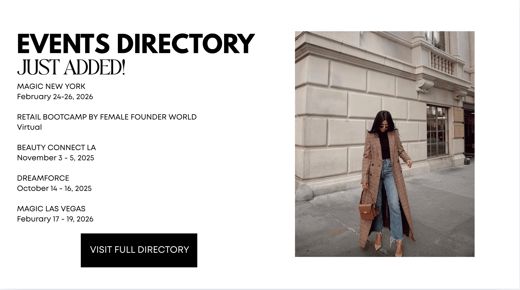Open the MAGIC NEW YORK event
The image size is (520, 290).
click(x=51, y=86)
